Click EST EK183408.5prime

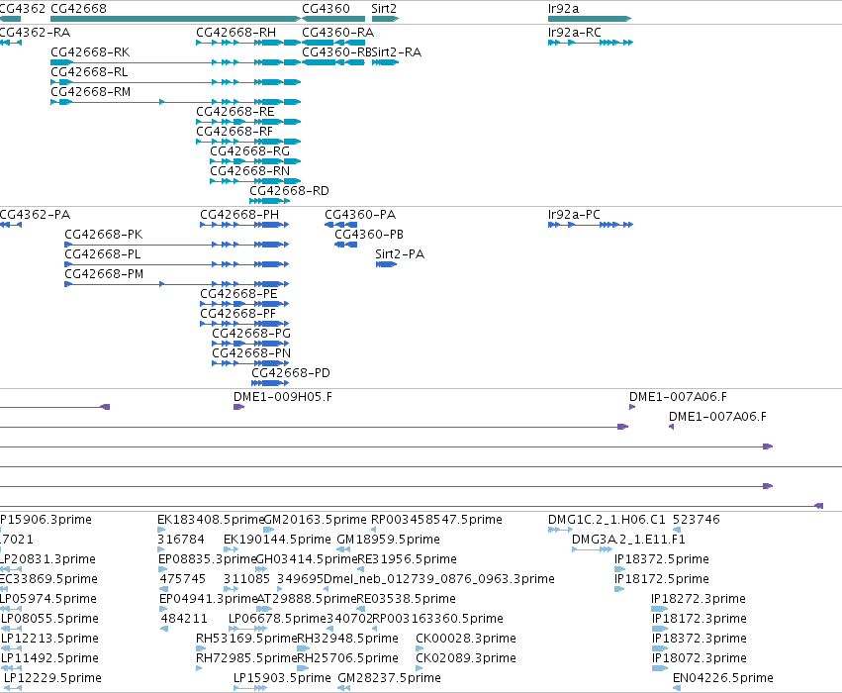[211, 520]
